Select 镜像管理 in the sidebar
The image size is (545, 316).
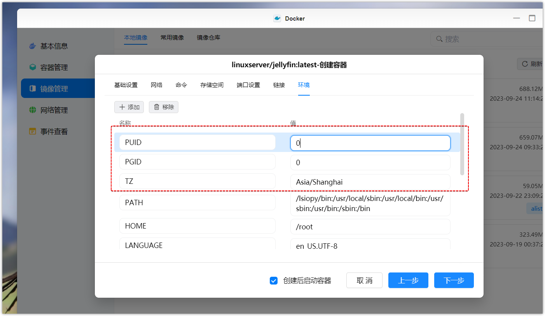58,89
